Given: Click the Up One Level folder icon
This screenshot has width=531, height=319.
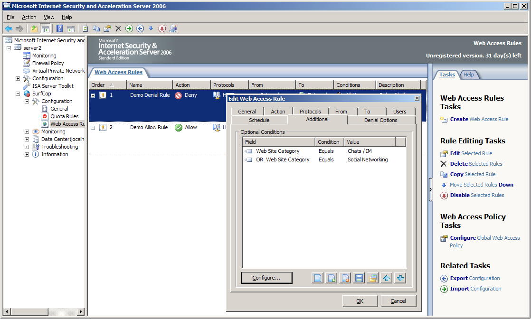Looking at the screenshot, I should (34, 29).
